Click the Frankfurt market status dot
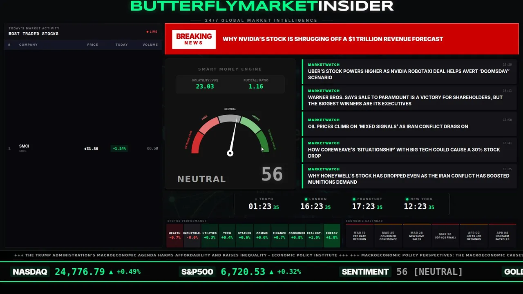The image size is (523, 294). (x=354, y=199)
